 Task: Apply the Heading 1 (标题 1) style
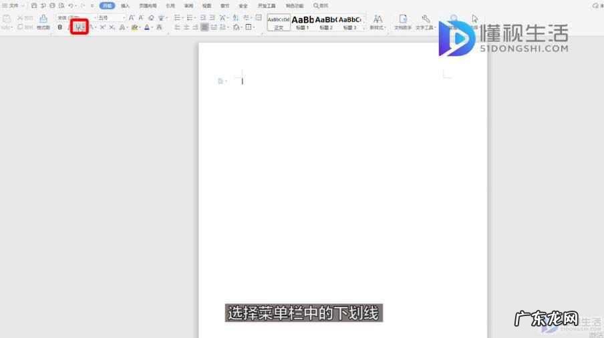[303, 23]
